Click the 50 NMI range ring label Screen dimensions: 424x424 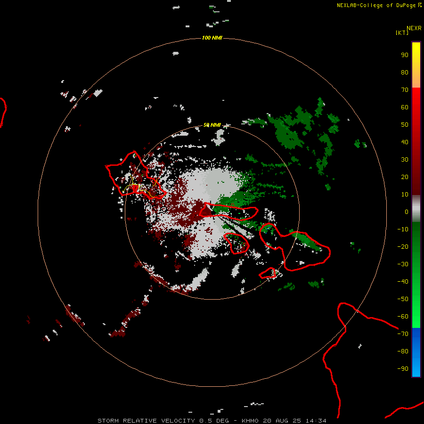(x=212, y=125)
